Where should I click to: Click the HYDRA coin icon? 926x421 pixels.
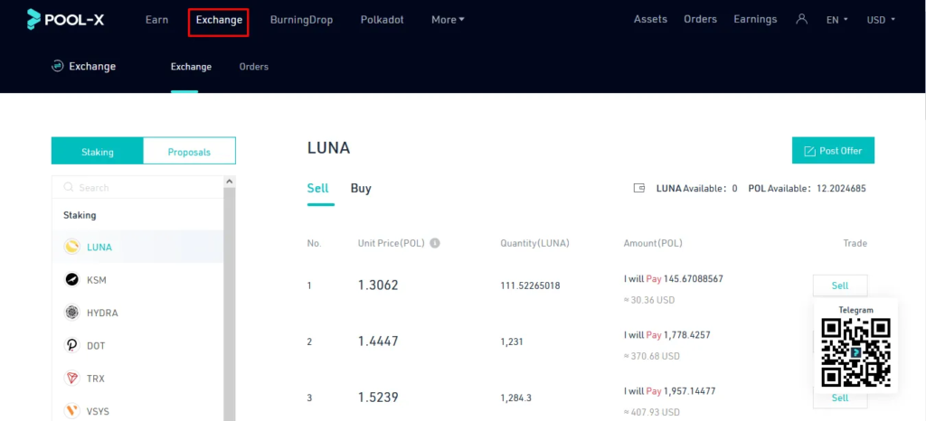[x=72, y=313]
